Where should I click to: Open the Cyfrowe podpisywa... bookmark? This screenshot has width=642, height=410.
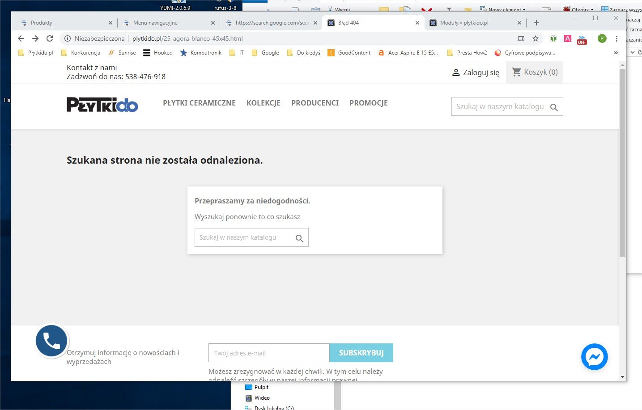525,53
